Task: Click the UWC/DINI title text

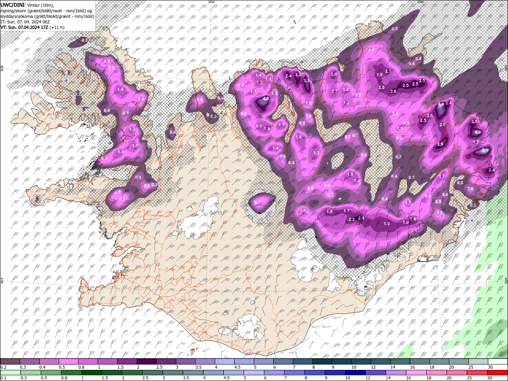Action: coord(13,5)
